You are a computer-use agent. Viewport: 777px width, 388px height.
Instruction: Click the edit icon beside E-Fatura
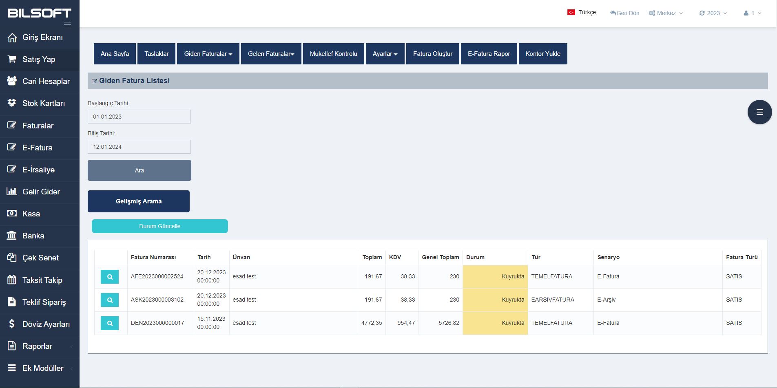pos(12,147)
